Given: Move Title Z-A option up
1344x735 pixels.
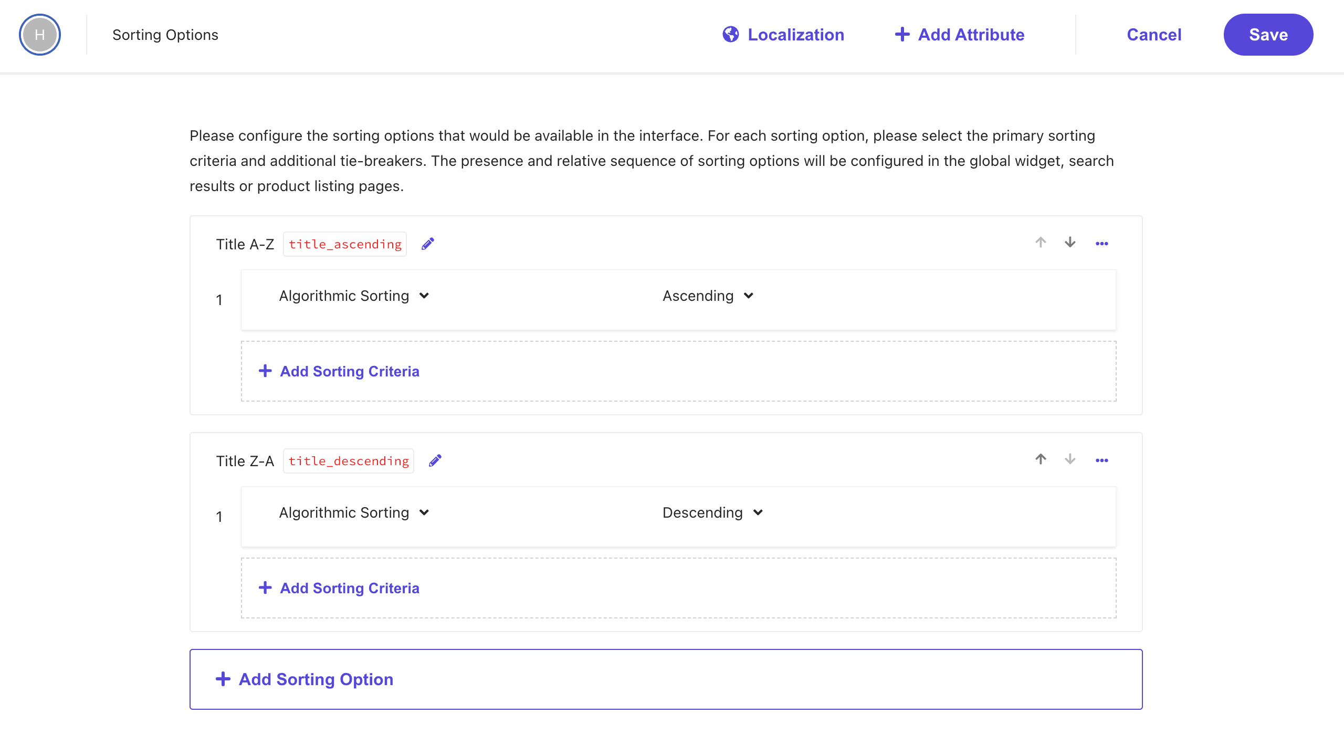Looking at the screenshot, I should [1041, 459].
